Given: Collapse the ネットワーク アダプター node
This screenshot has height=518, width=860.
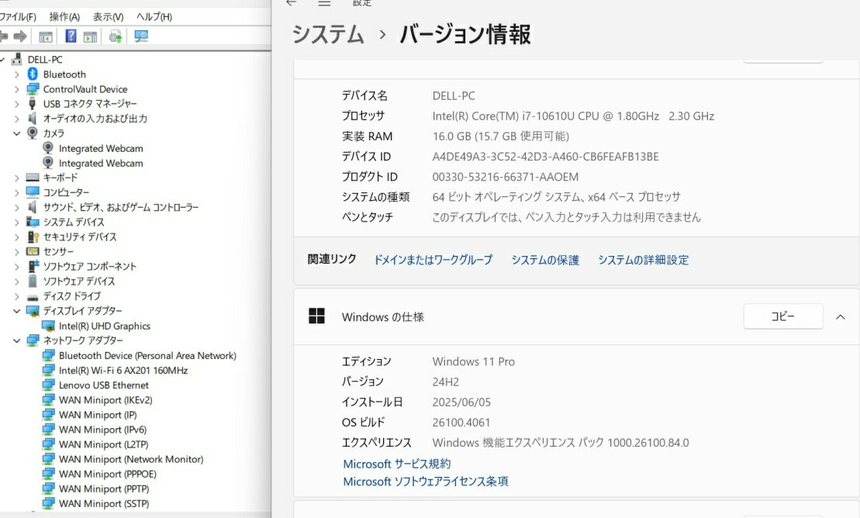Looking at the screenshot, I should coord(17,341).
